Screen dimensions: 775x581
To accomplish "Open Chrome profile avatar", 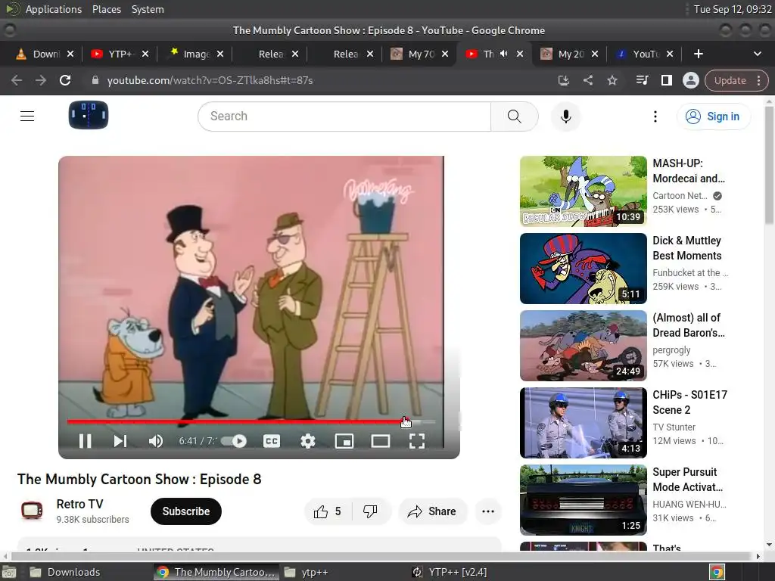I will (690, 80).
